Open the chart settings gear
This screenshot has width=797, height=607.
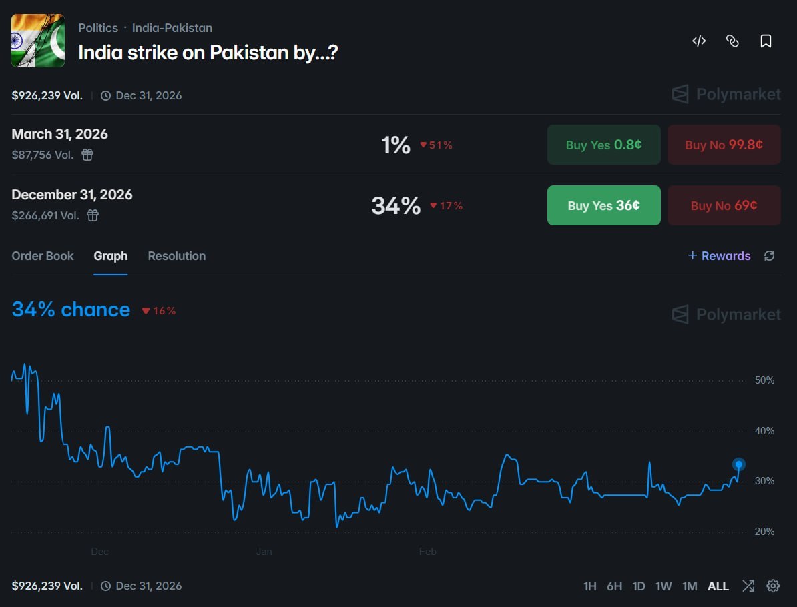tap(773, 586)
